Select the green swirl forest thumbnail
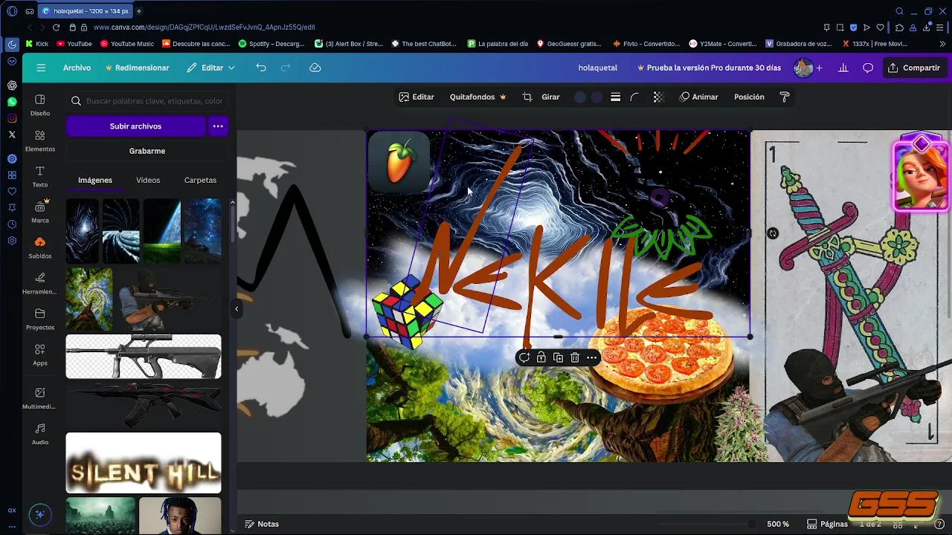 (x=89, y=299)
